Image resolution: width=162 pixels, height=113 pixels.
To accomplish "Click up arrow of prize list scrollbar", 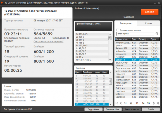I will pyautogui.click(x=110, y=34).
